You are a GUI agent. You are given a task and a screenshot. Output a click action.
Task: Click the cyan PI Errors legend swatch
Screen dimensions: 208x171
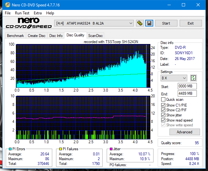[x=10, y=149]
